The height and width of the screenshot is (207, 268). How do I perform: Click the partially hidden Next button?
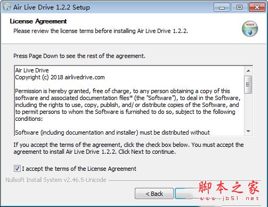tap(185, 194)
